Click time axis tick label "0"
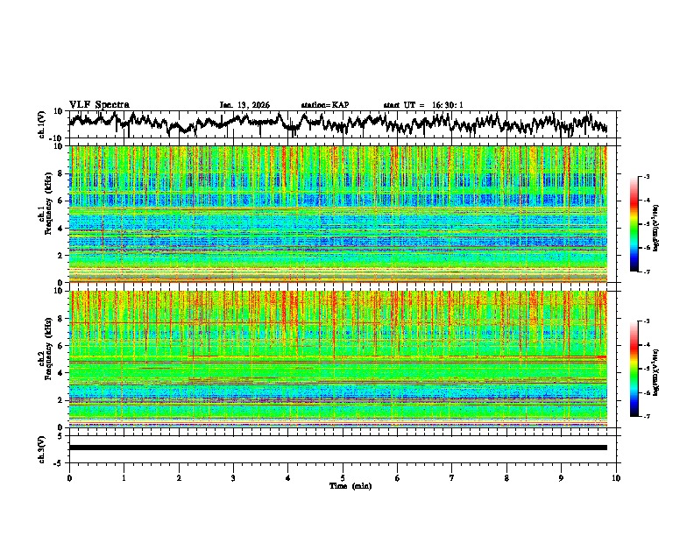 click(69, 478)
